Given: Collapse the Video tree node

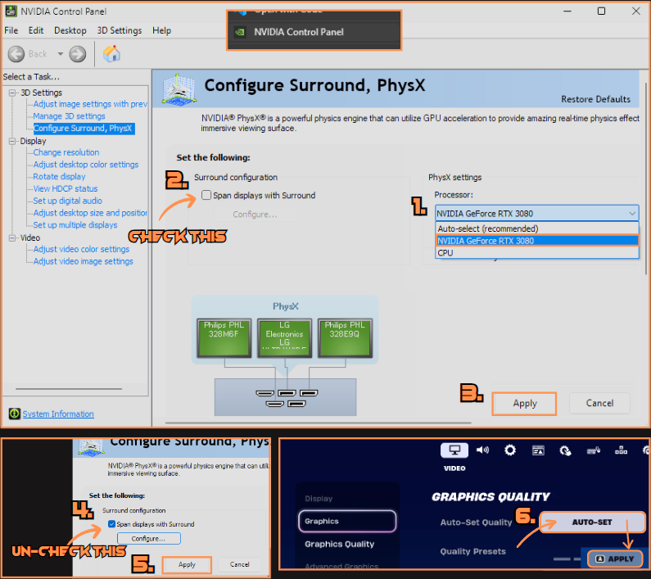Looking at the screenshot, I should coord(13,238).
